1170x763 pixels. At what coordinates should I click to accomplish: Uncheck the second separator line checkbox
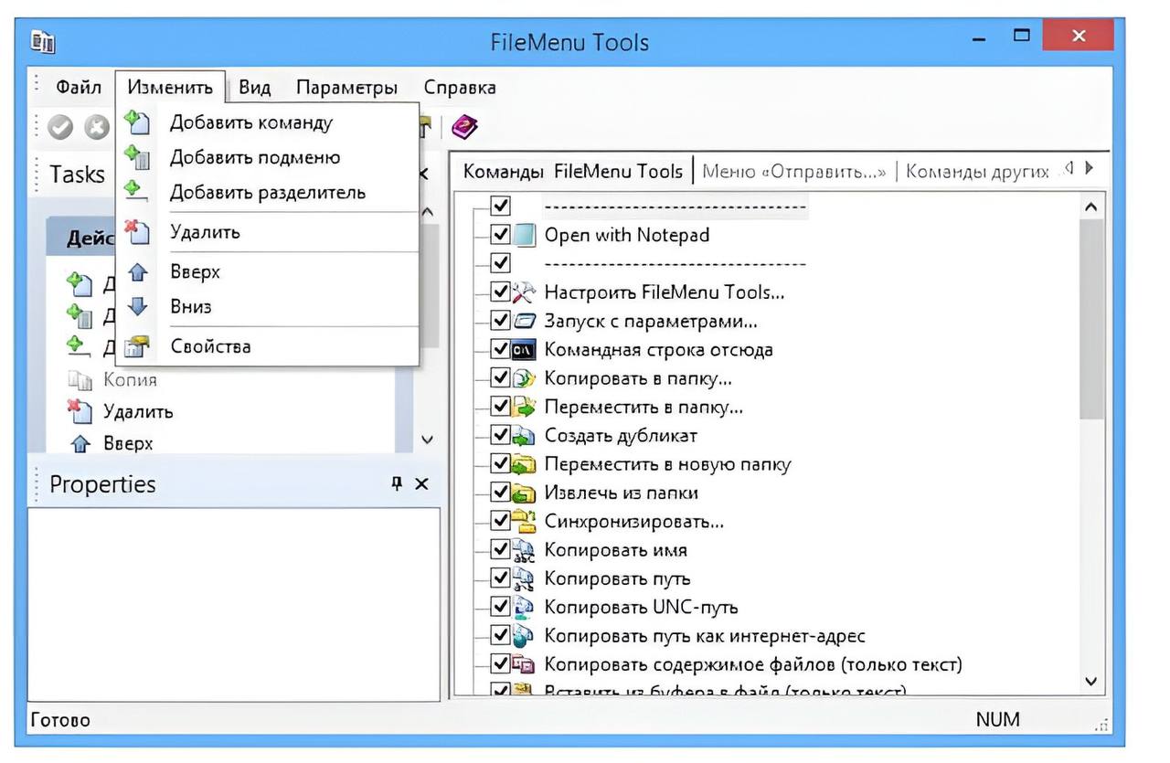tap(500, 263)
